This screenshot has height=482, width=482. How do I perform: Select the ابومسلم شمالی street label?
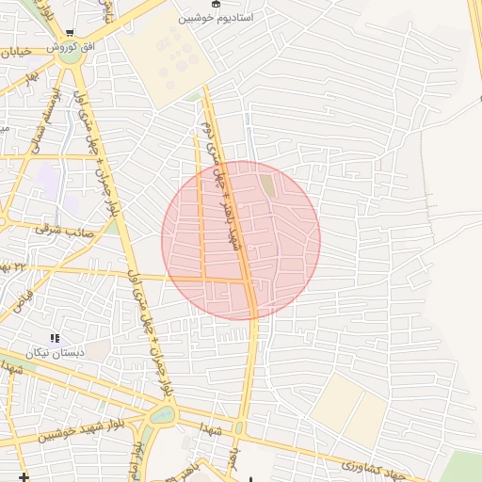(x=46, y=121)
